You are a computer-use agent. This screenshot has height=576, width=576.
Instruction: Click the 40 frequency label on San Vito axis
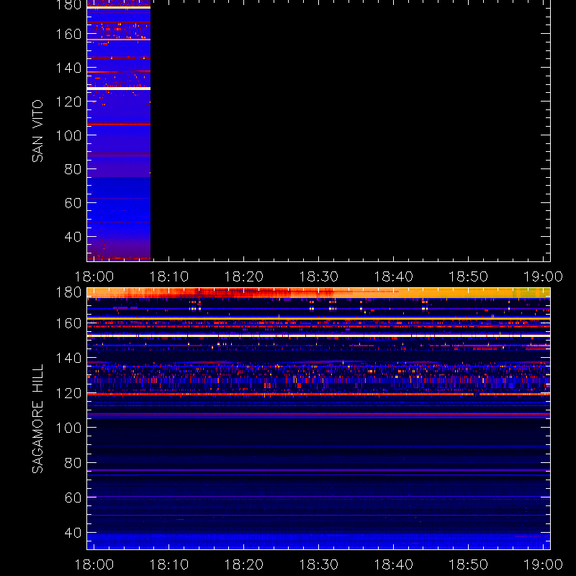pyautogui.click(x=73, y=237)
